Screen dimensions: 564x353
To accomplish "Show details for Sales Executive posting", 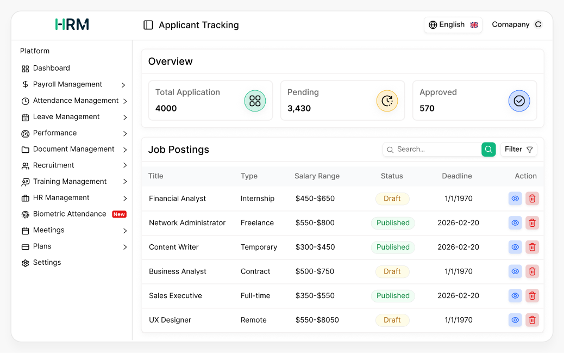I will point(515,295).
